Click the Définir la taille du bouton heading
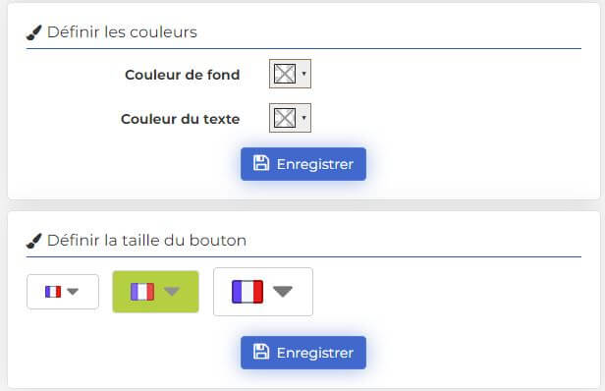The height and width of the screenshot is (391, 605). click(x=146, y=241)
